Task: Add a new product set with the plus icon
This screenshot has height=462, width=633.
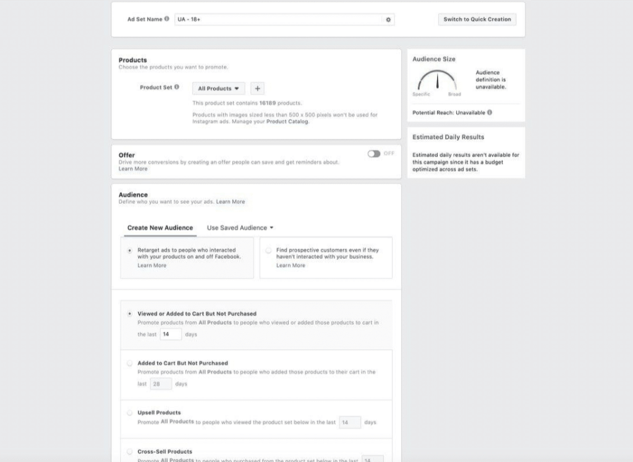Action: pyautogui.click(x=257, y=88)
